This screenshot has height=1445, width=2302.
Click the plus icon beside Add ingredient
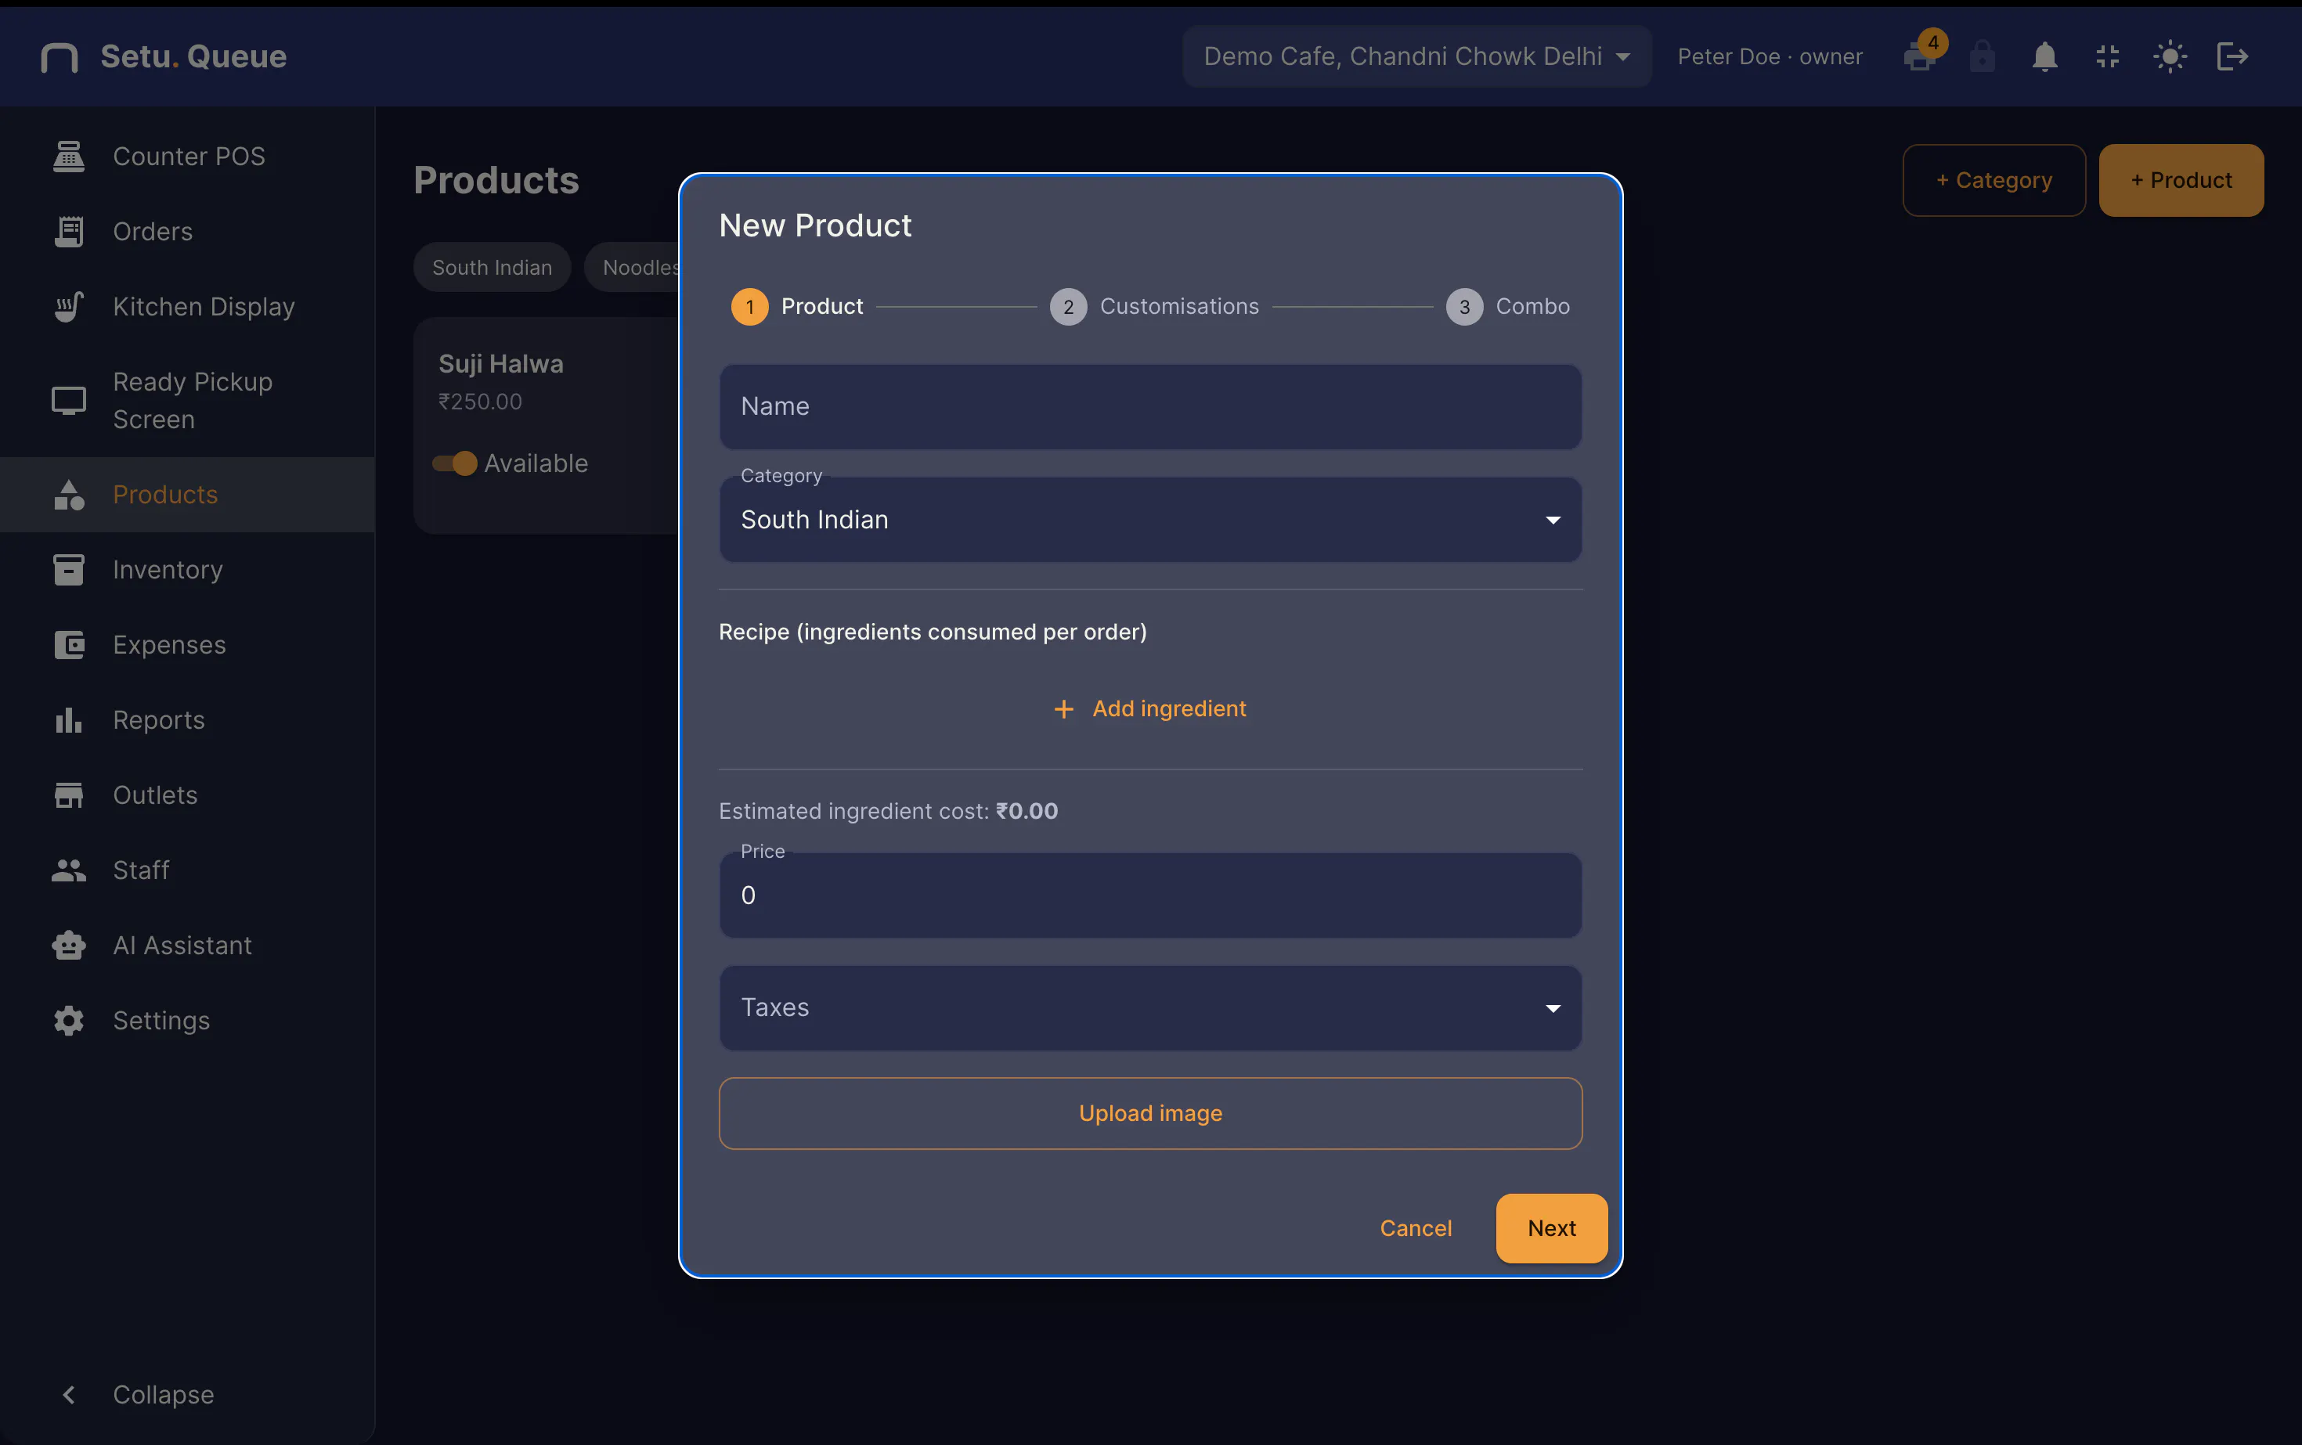[x=1064, y=709]
